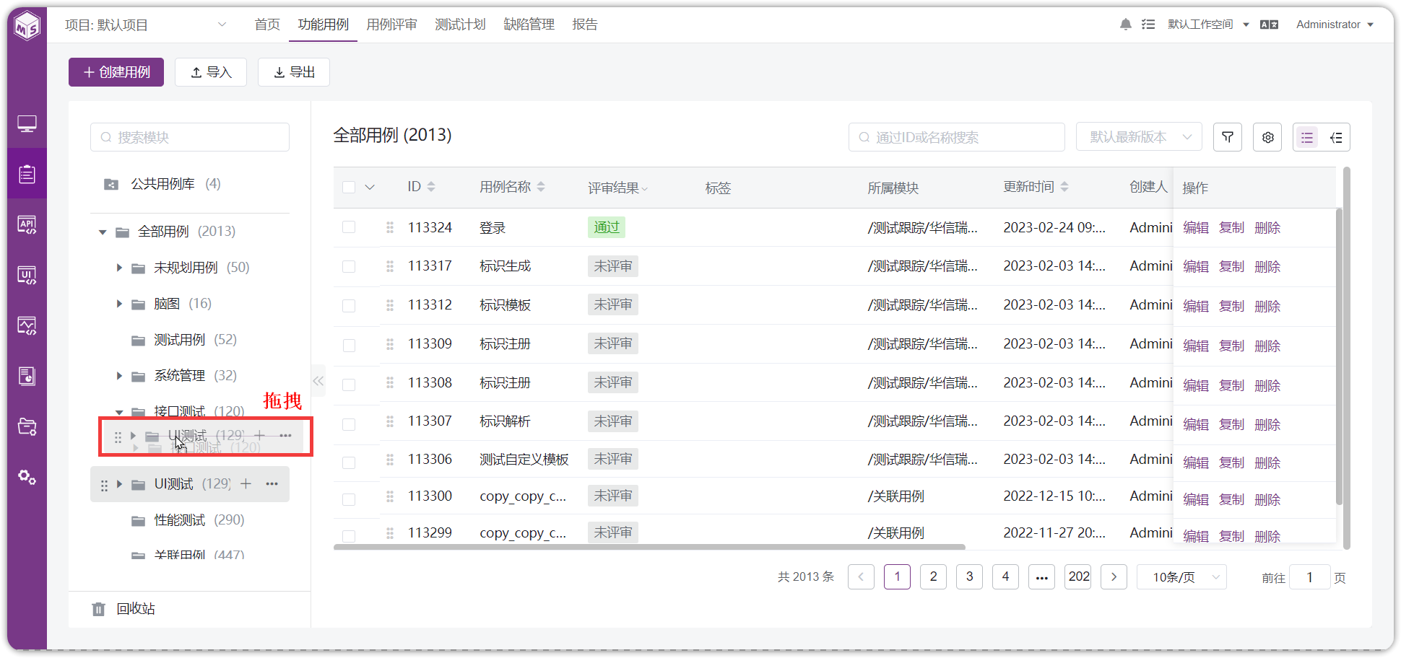The width and height of the screenshot is (1401, 658).
Task: Open the 缺陷管理 tab
Action: 529,25
